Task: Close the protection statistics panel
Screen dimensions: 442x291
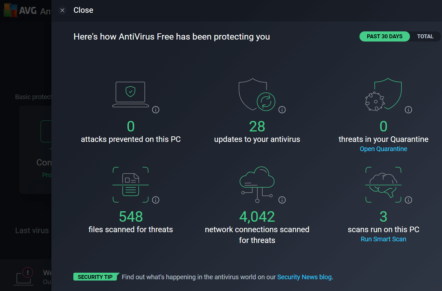Action: (x=63, y=10)
